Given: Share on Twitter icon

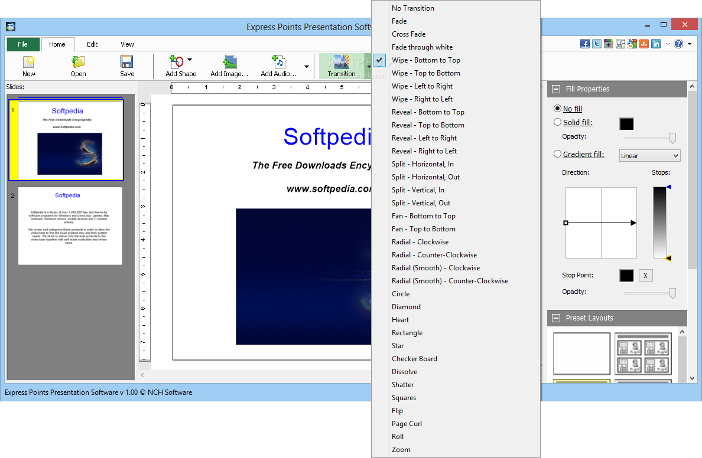Looking at the screenshot, I should coord(596,44).
